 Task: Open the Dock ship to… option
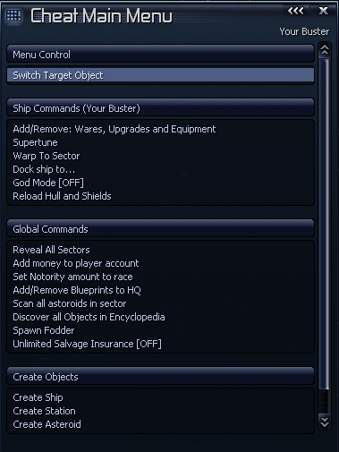coord(44,169)
